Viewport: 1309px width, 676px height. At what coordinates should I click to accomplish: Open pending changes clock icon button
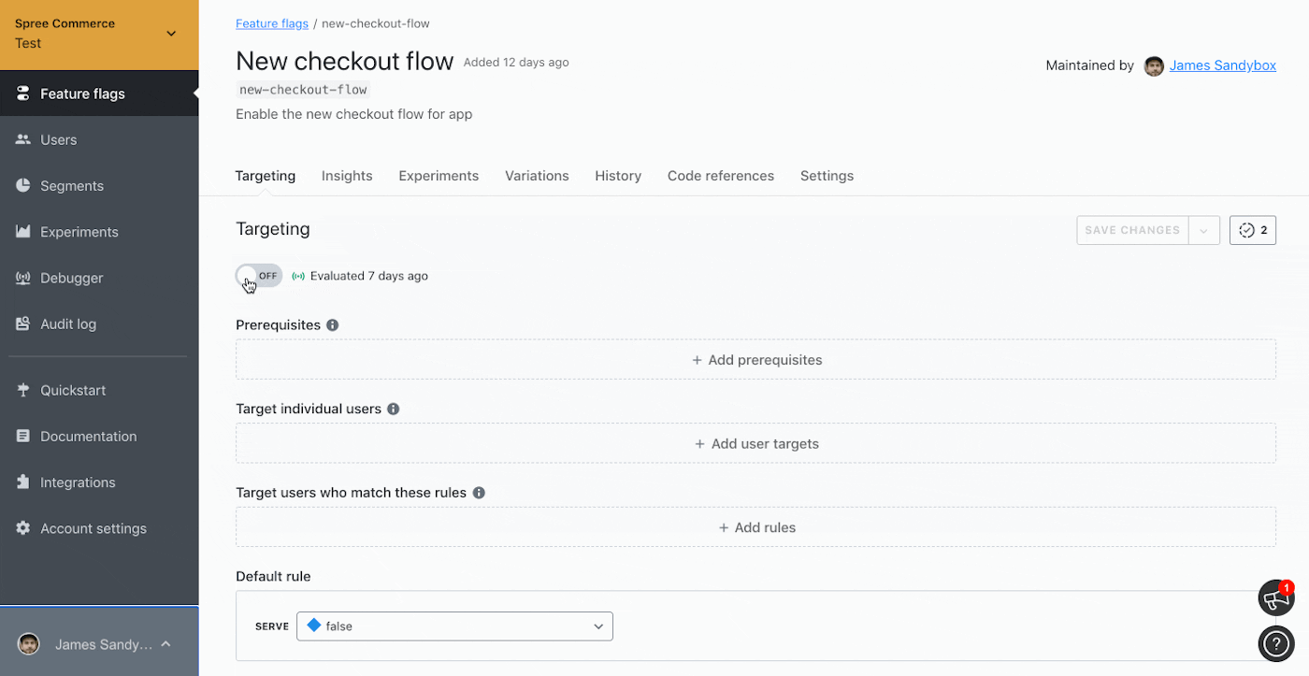pyautogui.click(x=1253, y=230)
